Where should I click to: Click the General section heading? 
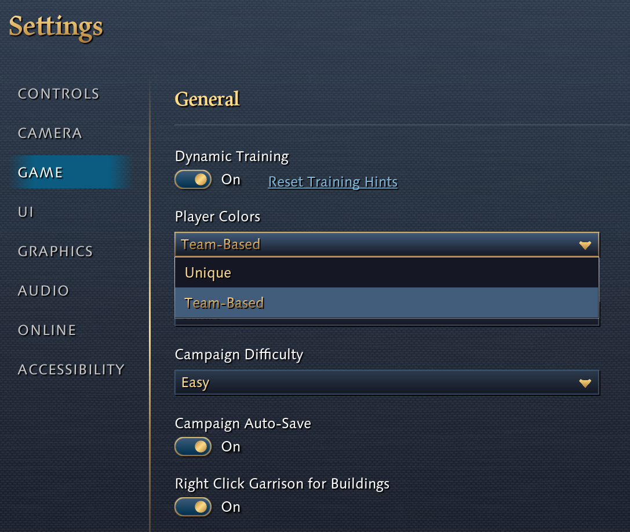tap(207, 99)
